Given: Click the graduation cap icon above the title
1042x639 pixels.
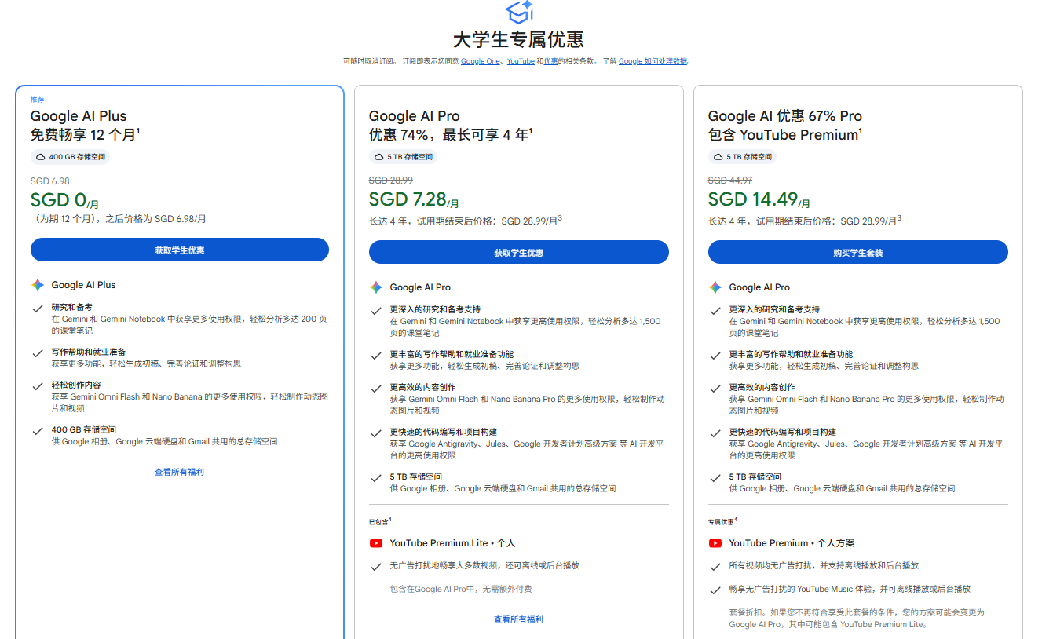Looking at the screenshot, I should point(519,13).
